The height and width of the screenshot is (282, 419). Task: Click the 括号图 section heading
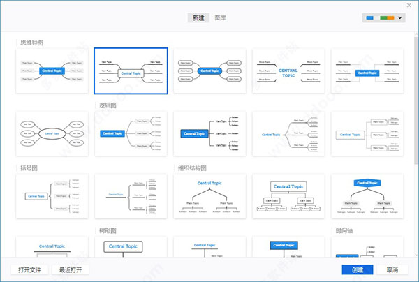29,168
